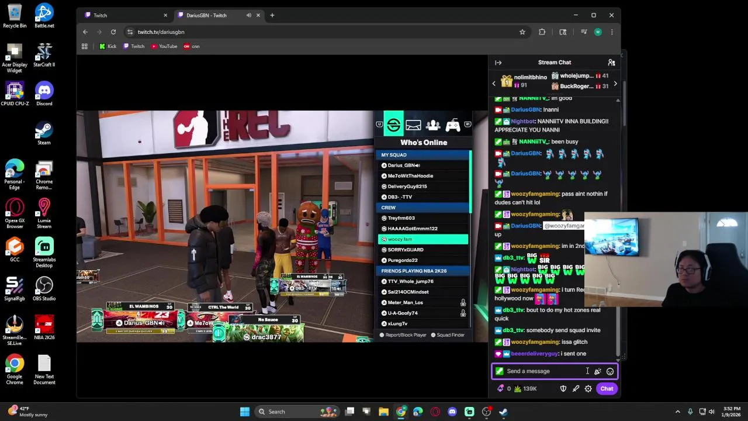This screenshot has height=421, width=748.
Task: Open the Kick bookmark
Action: (108, 46)
